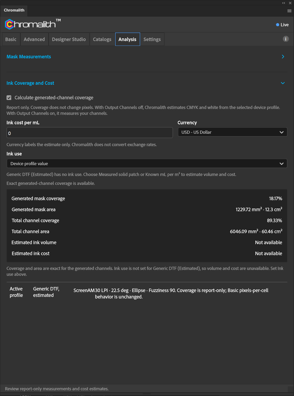294x396 pixels.
Task: Click the 89.33% value
Action: (x=274, y=221)
